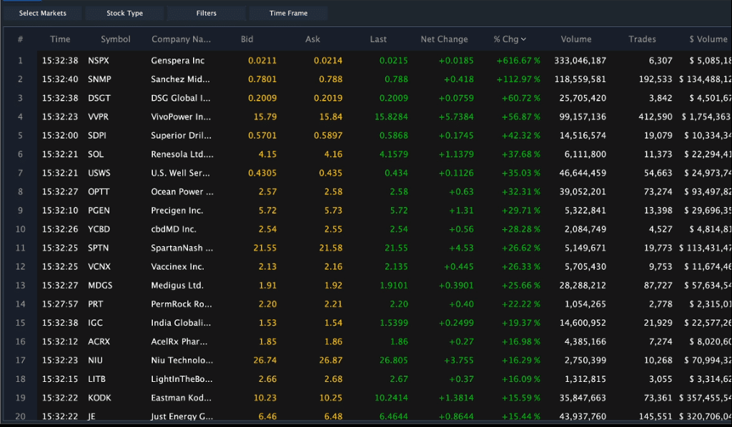
Task: Select the IGC symbol
Action: 95,323
